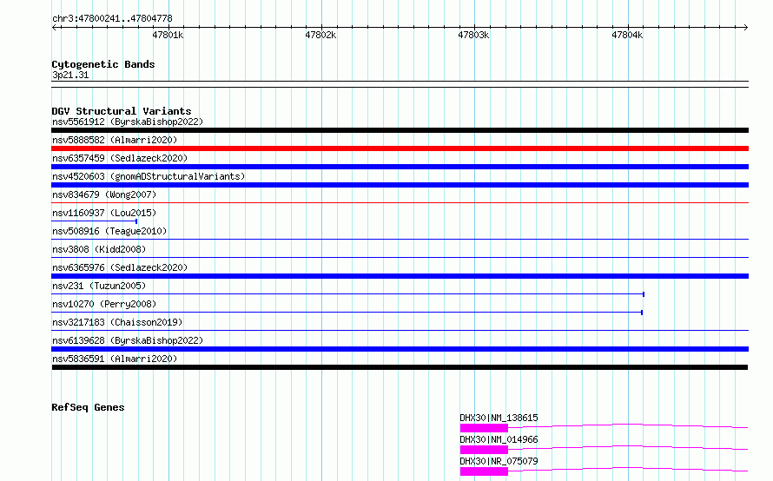Image resolution: width=773 pixels, height=481 pixels.
Task: Click the left scroll arrow on the ruler
Action: (x=55, y=27)
